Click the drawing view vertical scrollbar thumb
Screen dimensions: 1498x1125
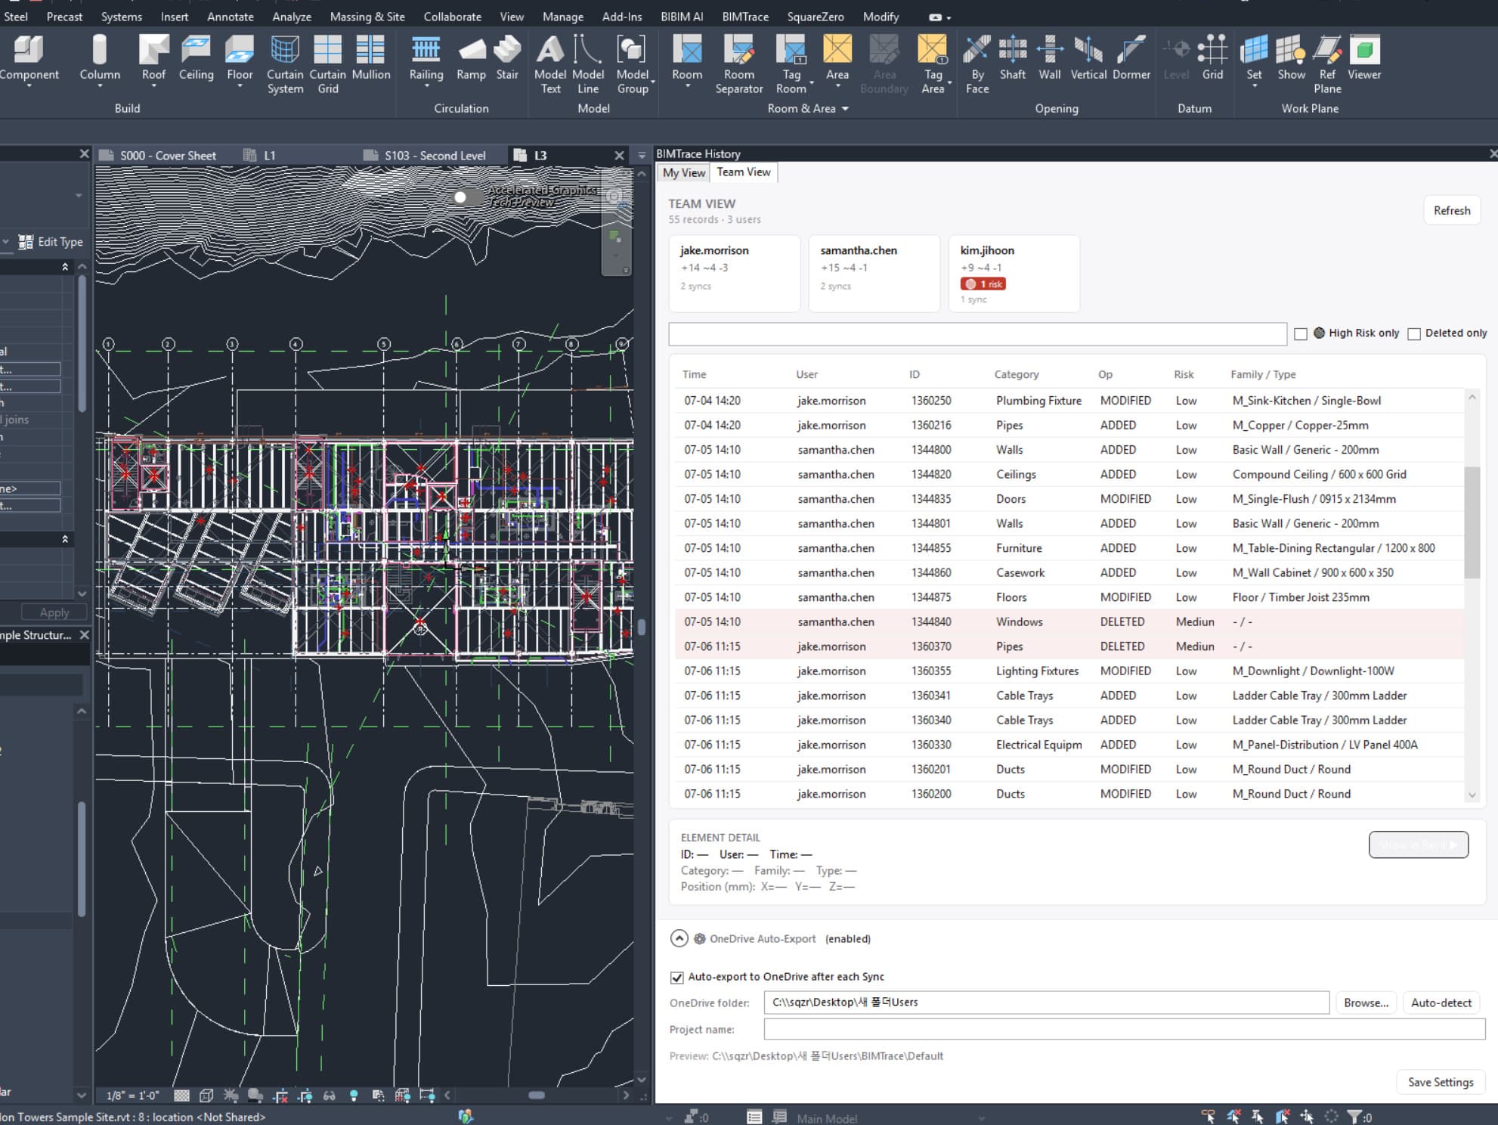coord(642,627)
